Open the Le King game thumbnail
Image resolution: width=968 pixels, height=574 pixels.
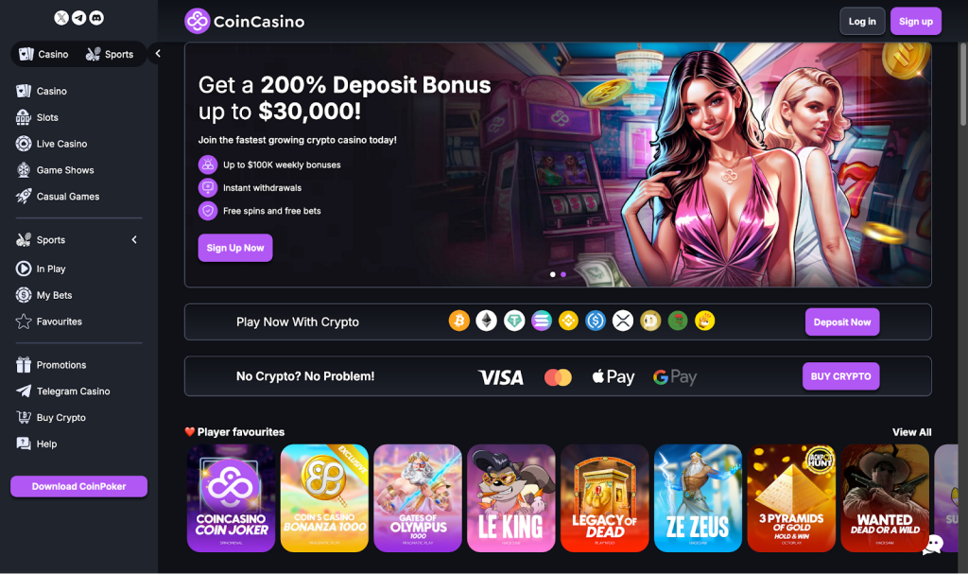point(511,498)
